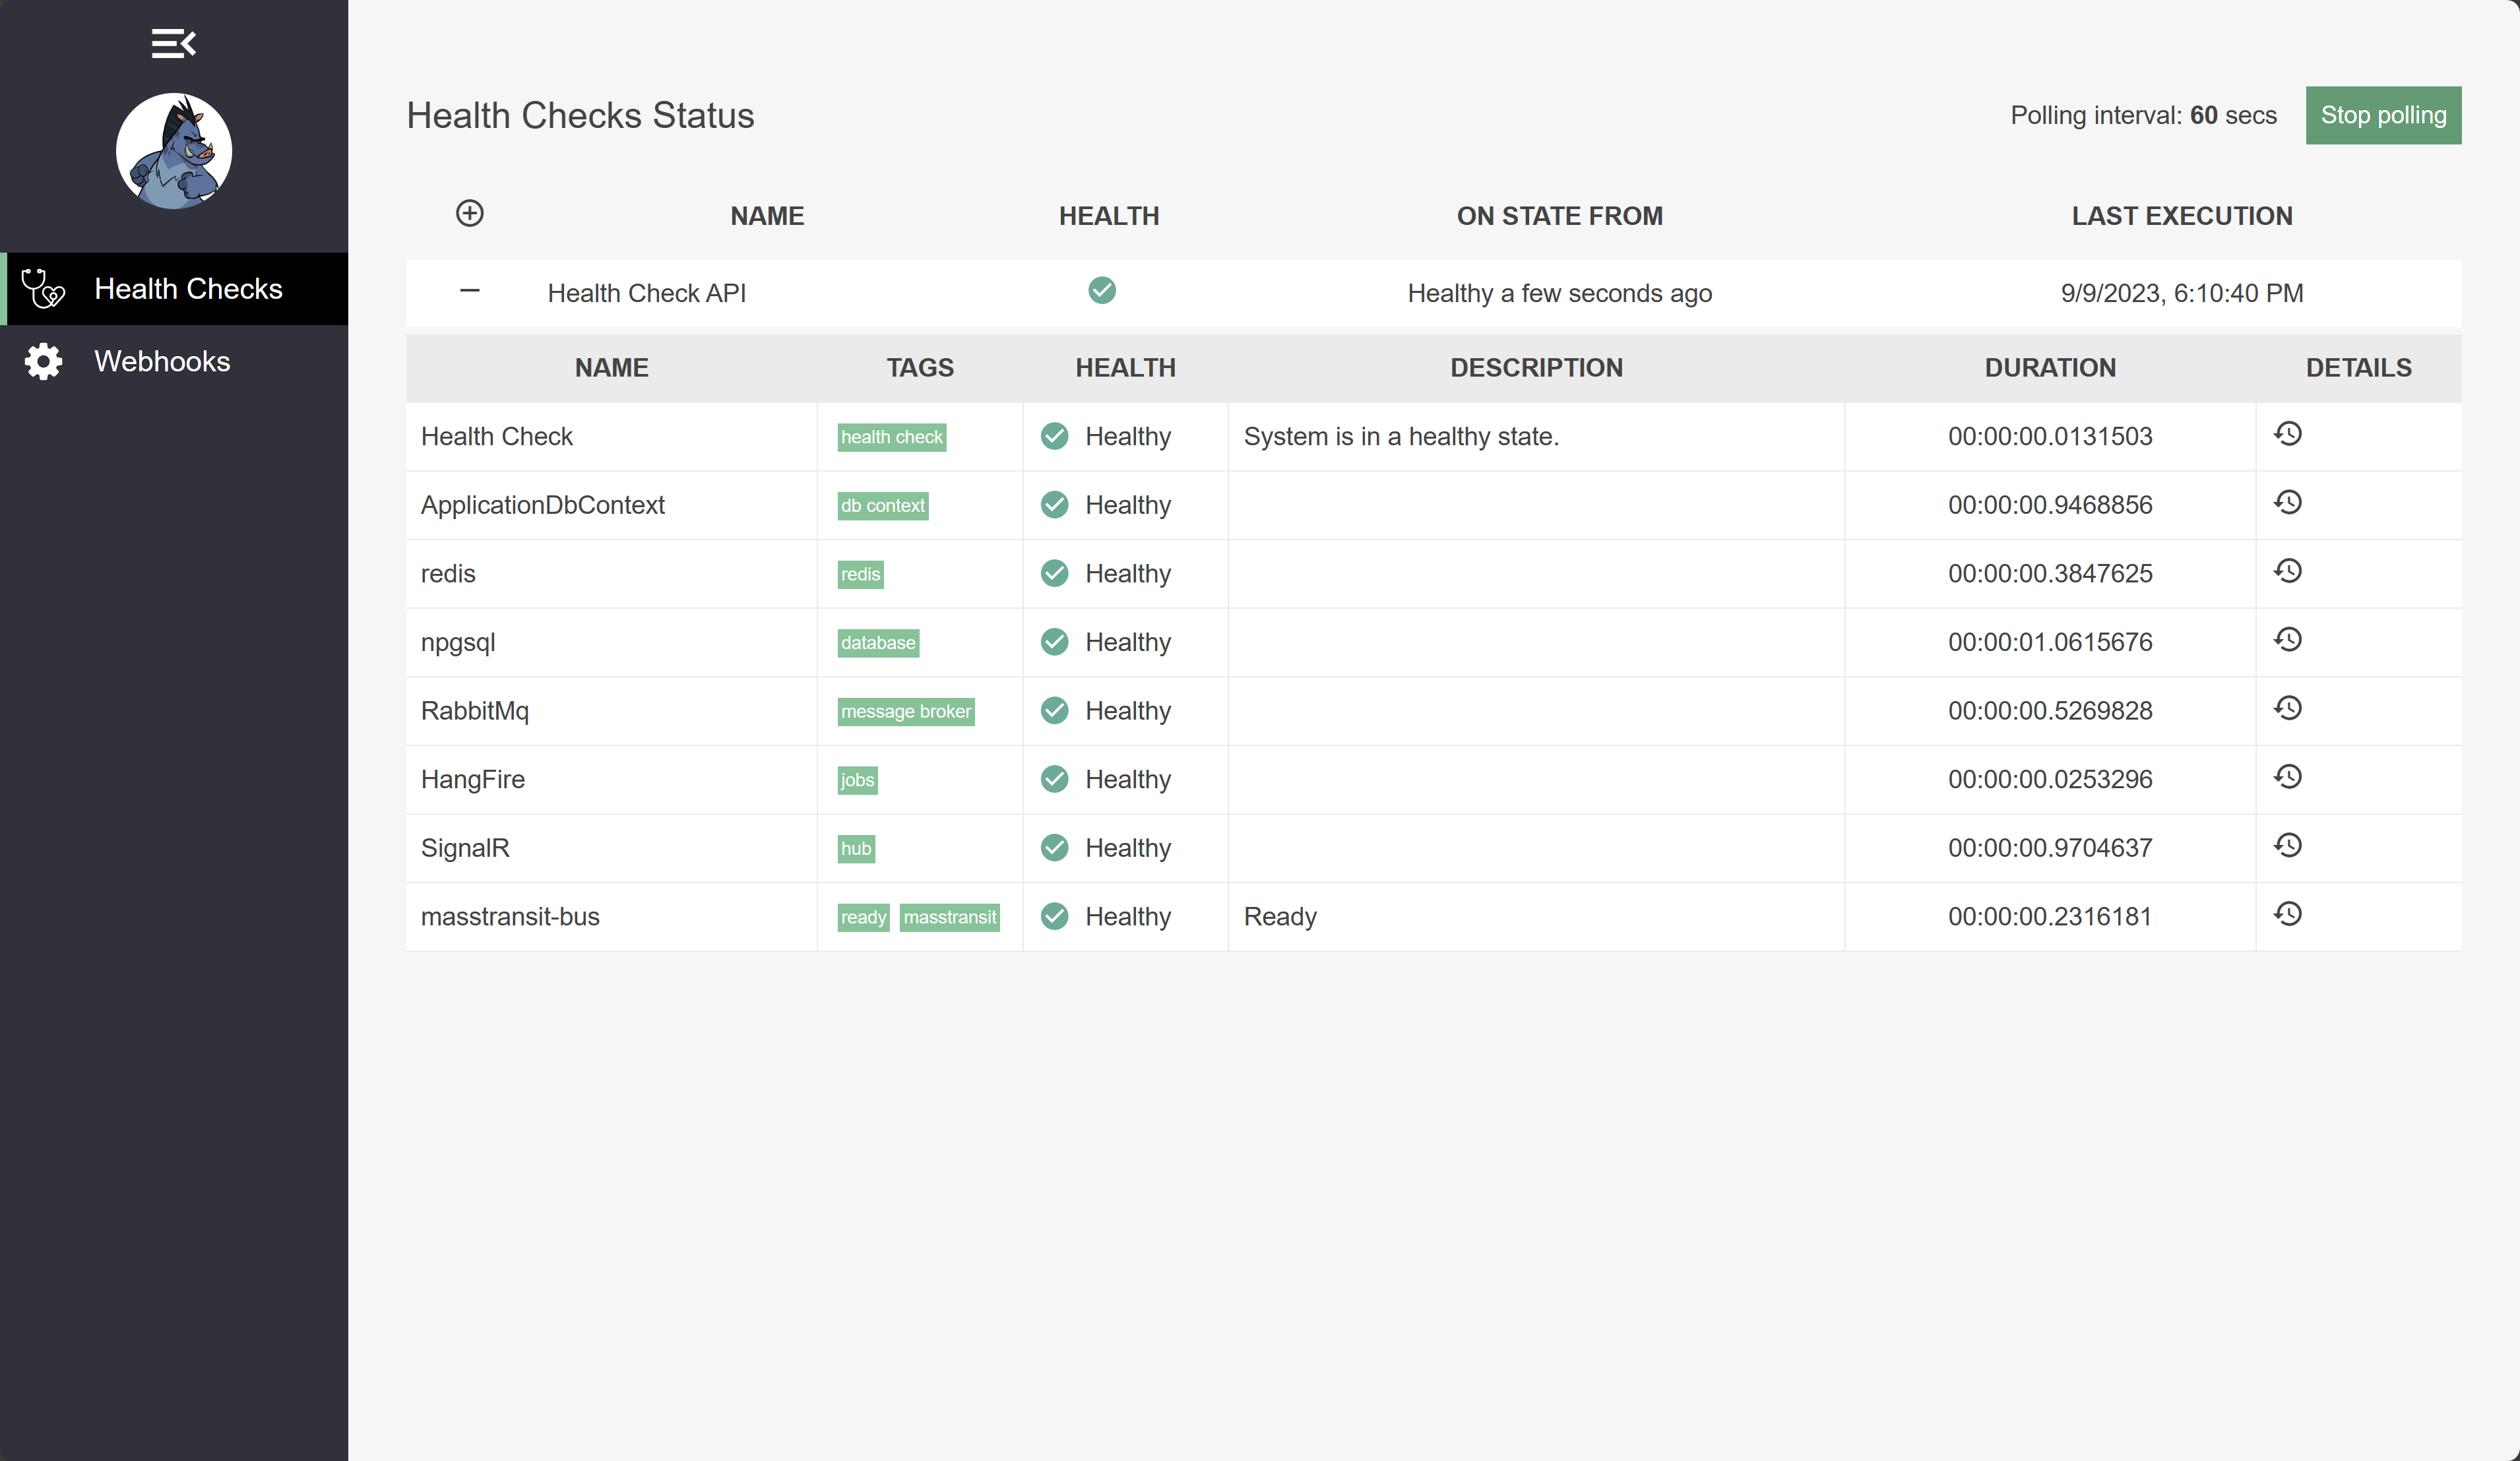The width and height of the screenshot is (2520, 1461).
Task: Click the Health Check row history icon
Action: [2287, 434]
